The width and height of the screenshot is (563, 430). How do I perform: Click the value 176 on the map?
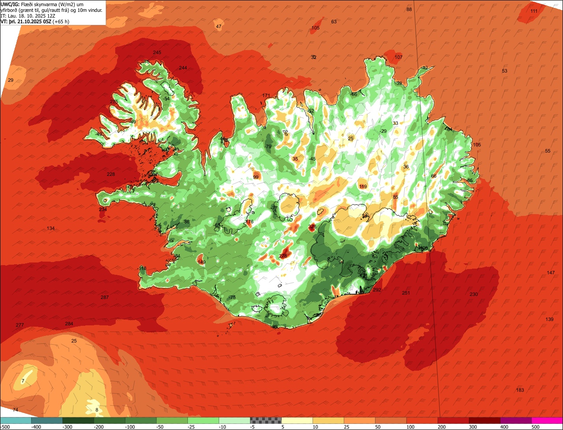coord(250,222)
